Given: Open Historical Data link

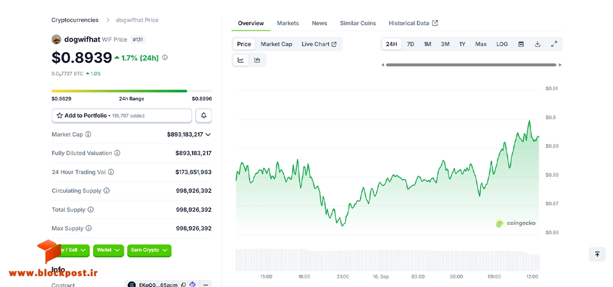Looking at the screenshot, I should click(x=413, y=23).
